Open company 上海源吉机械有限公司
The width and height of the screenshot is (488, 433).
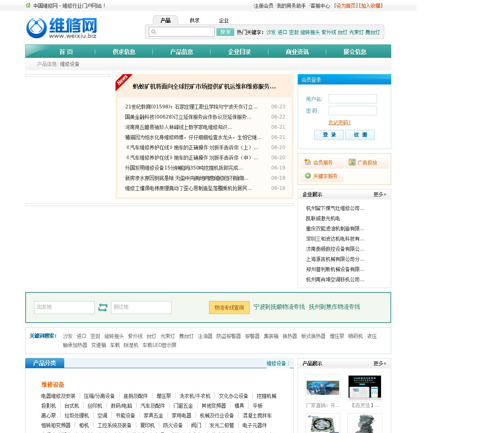point(335,259)
